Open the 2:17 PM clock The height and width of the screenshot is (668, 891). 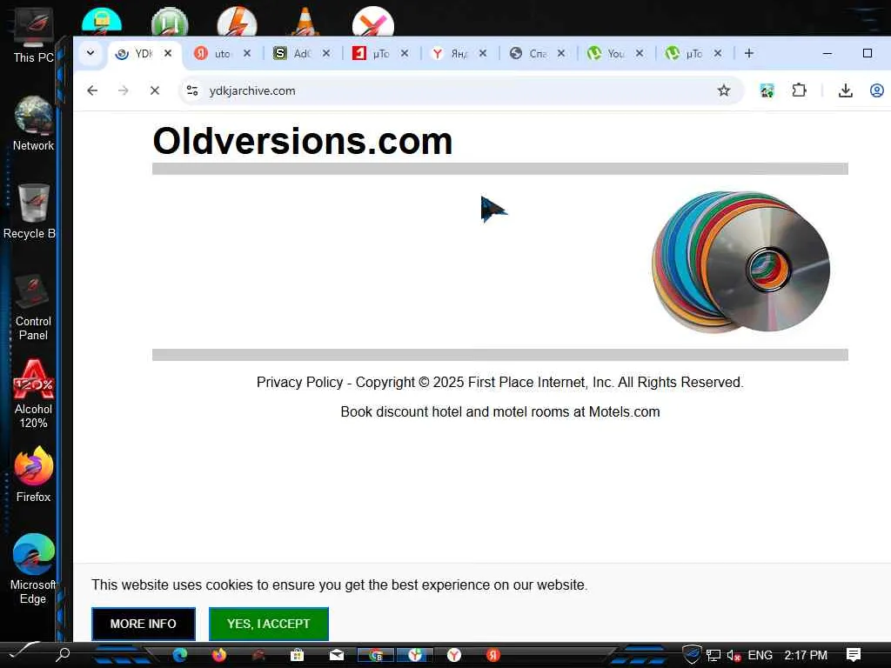pos(805,655)
